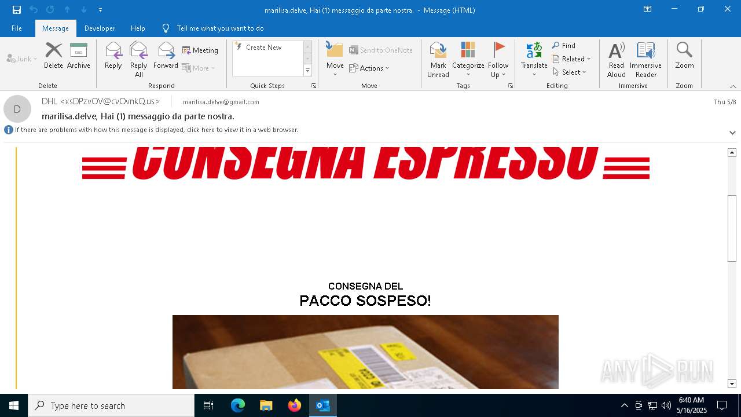This screenshot has height=417, width=741.
Task: Delete this message
Action: [53, 56]
